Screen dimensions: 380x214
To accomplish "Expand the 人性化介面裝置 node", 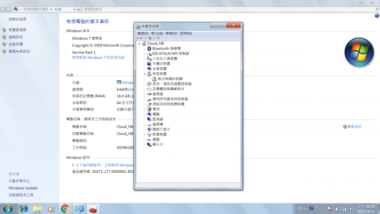I will click(145, 59).
